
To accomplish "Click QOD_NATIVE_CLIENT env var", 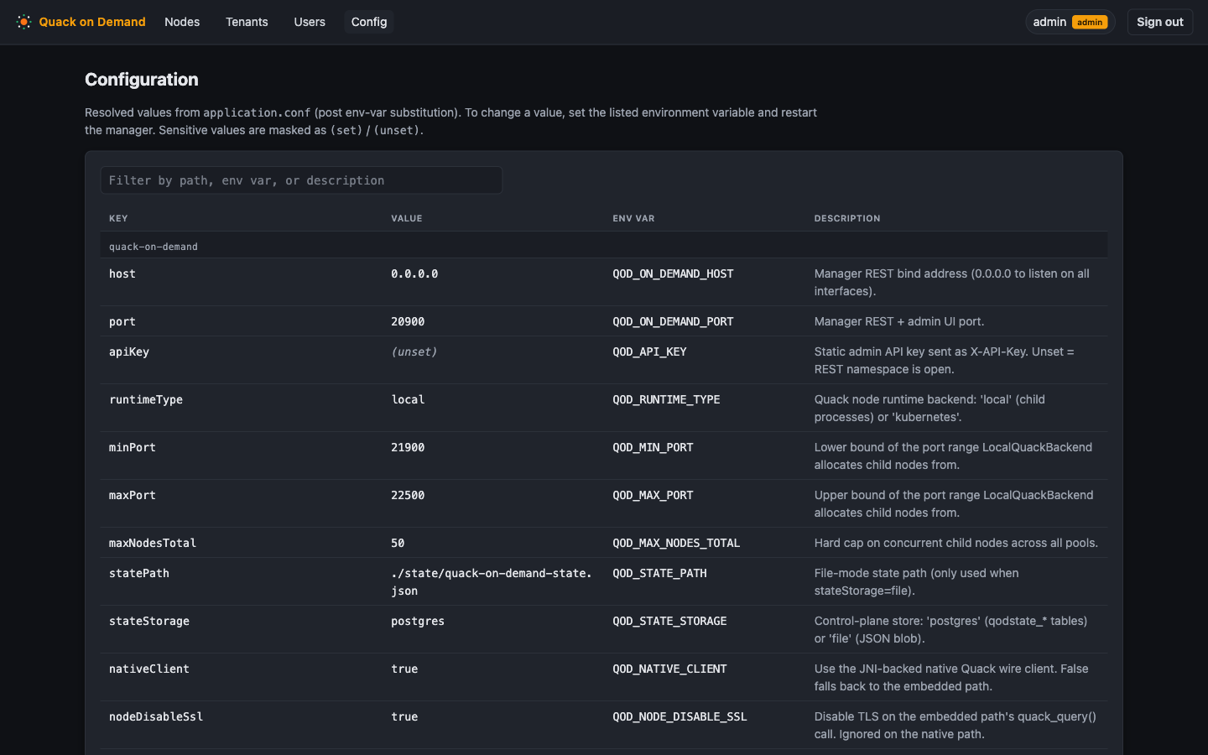I will pyautogui.click(x=669, y=669).
